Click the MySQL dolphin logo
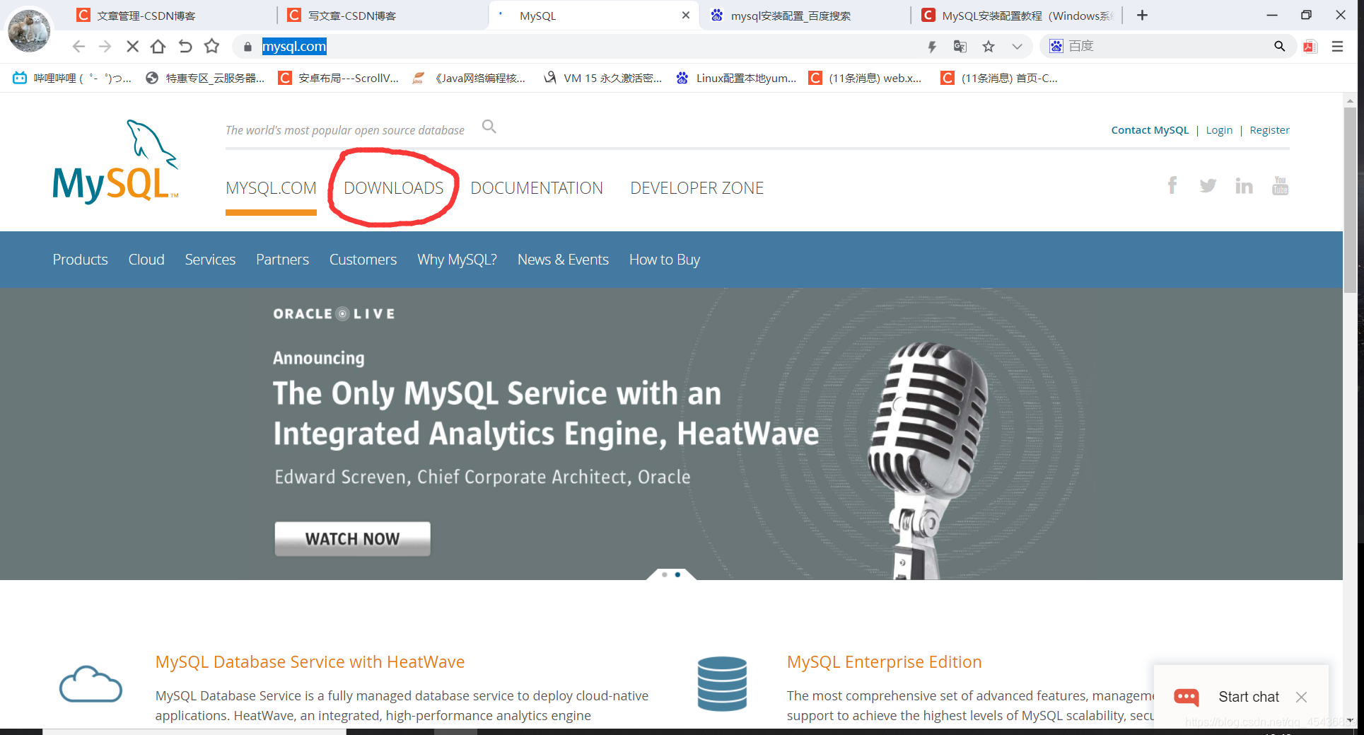1364x735 pixels. (x=115, y=162)
